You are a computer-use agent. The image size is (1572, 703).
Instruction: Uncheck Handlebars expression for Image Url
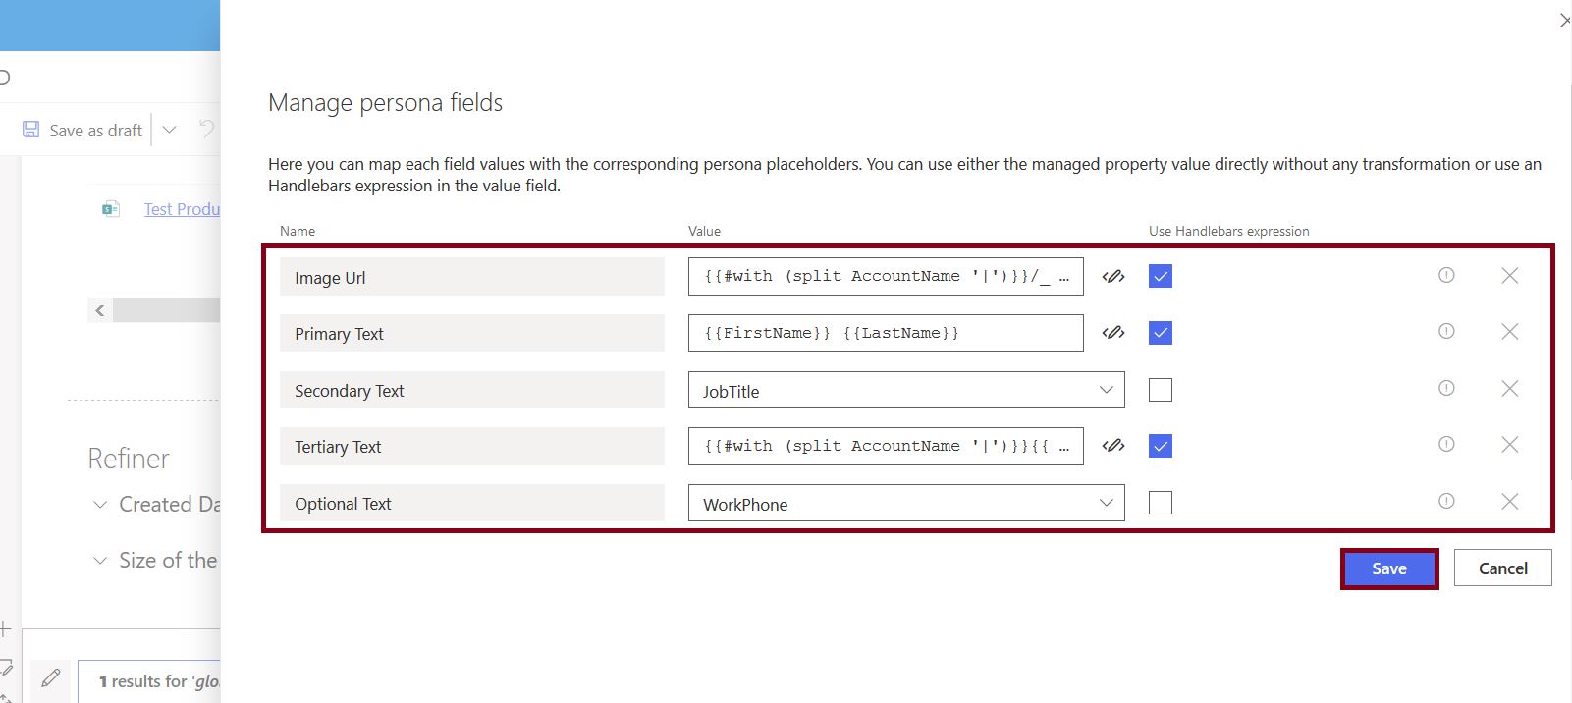tap(1161, 276)
